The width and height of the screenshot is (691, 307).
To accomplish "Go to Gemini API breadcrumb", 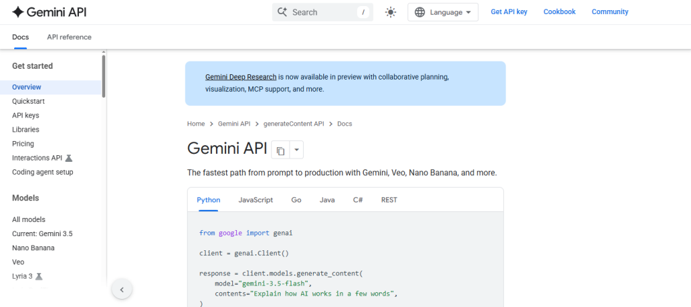I will coord(234,123).
